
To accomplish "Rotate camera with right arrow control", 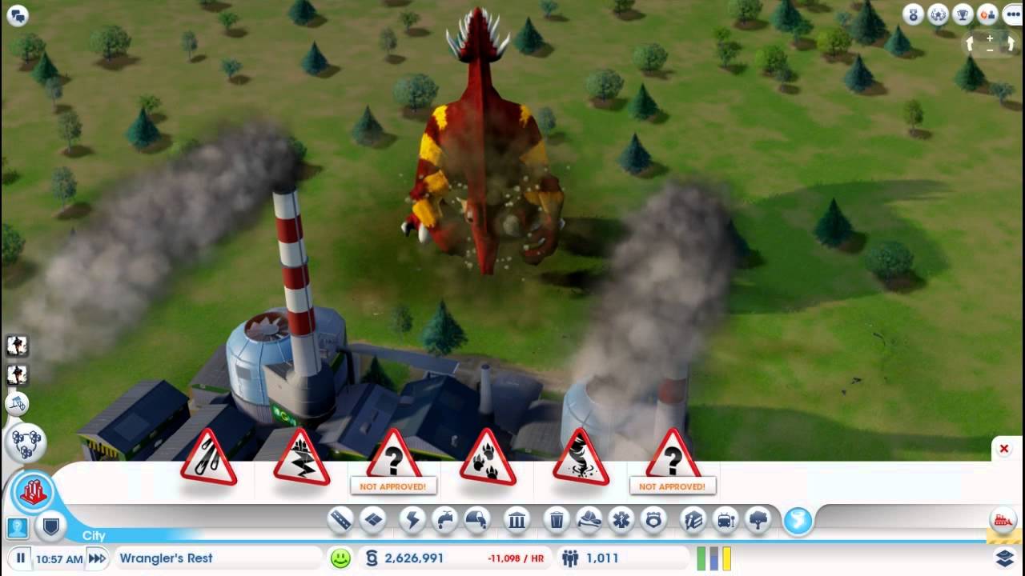I will [x=1010, y=43].
